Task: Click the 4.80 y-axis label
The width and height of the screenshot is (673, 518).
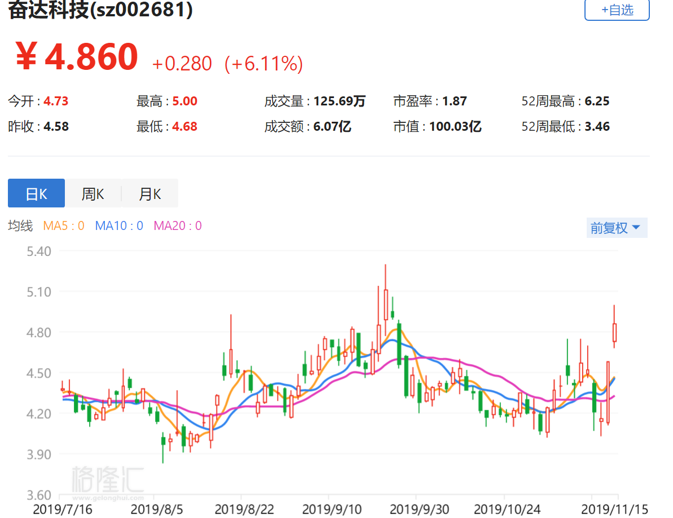Action: pyautogui.click(x=38, y=333)
